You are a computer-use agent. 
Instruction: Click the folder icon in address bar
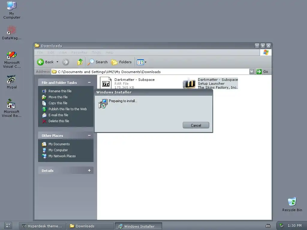pyautogui.click(x=54, y=72)
